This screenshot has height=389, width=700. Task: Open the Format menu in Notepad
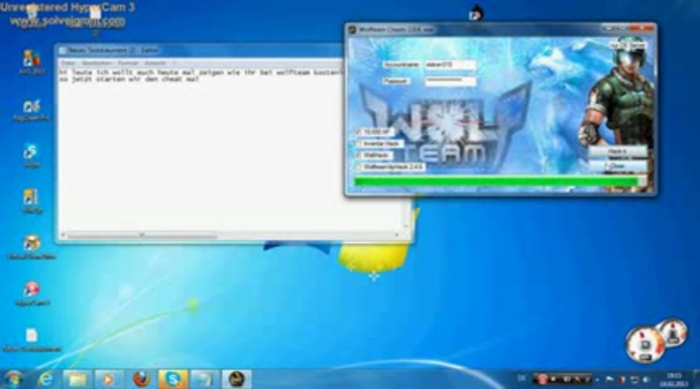coord(129,63)
